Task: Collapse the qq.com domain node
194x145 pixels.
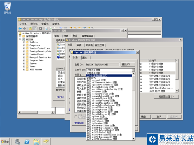Action: point(20,39)
